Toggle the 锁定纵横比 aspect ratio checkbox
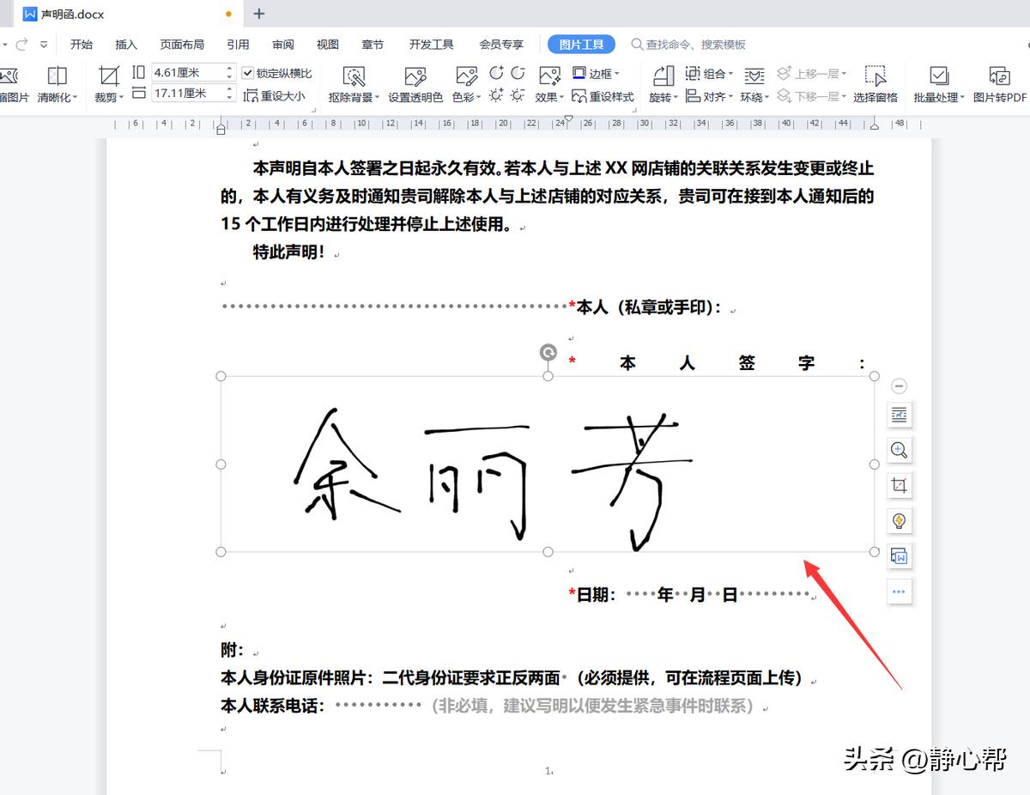The image size is (1030, 795). (247, 72)
